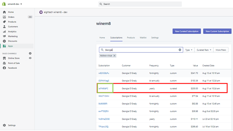The image size is (233, 131).
Task: Open the subscription link in the $77.04 row
Action: point(104,96)
